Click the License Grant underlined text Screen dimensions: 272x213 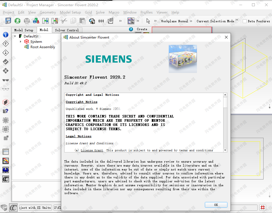[92, 150]
